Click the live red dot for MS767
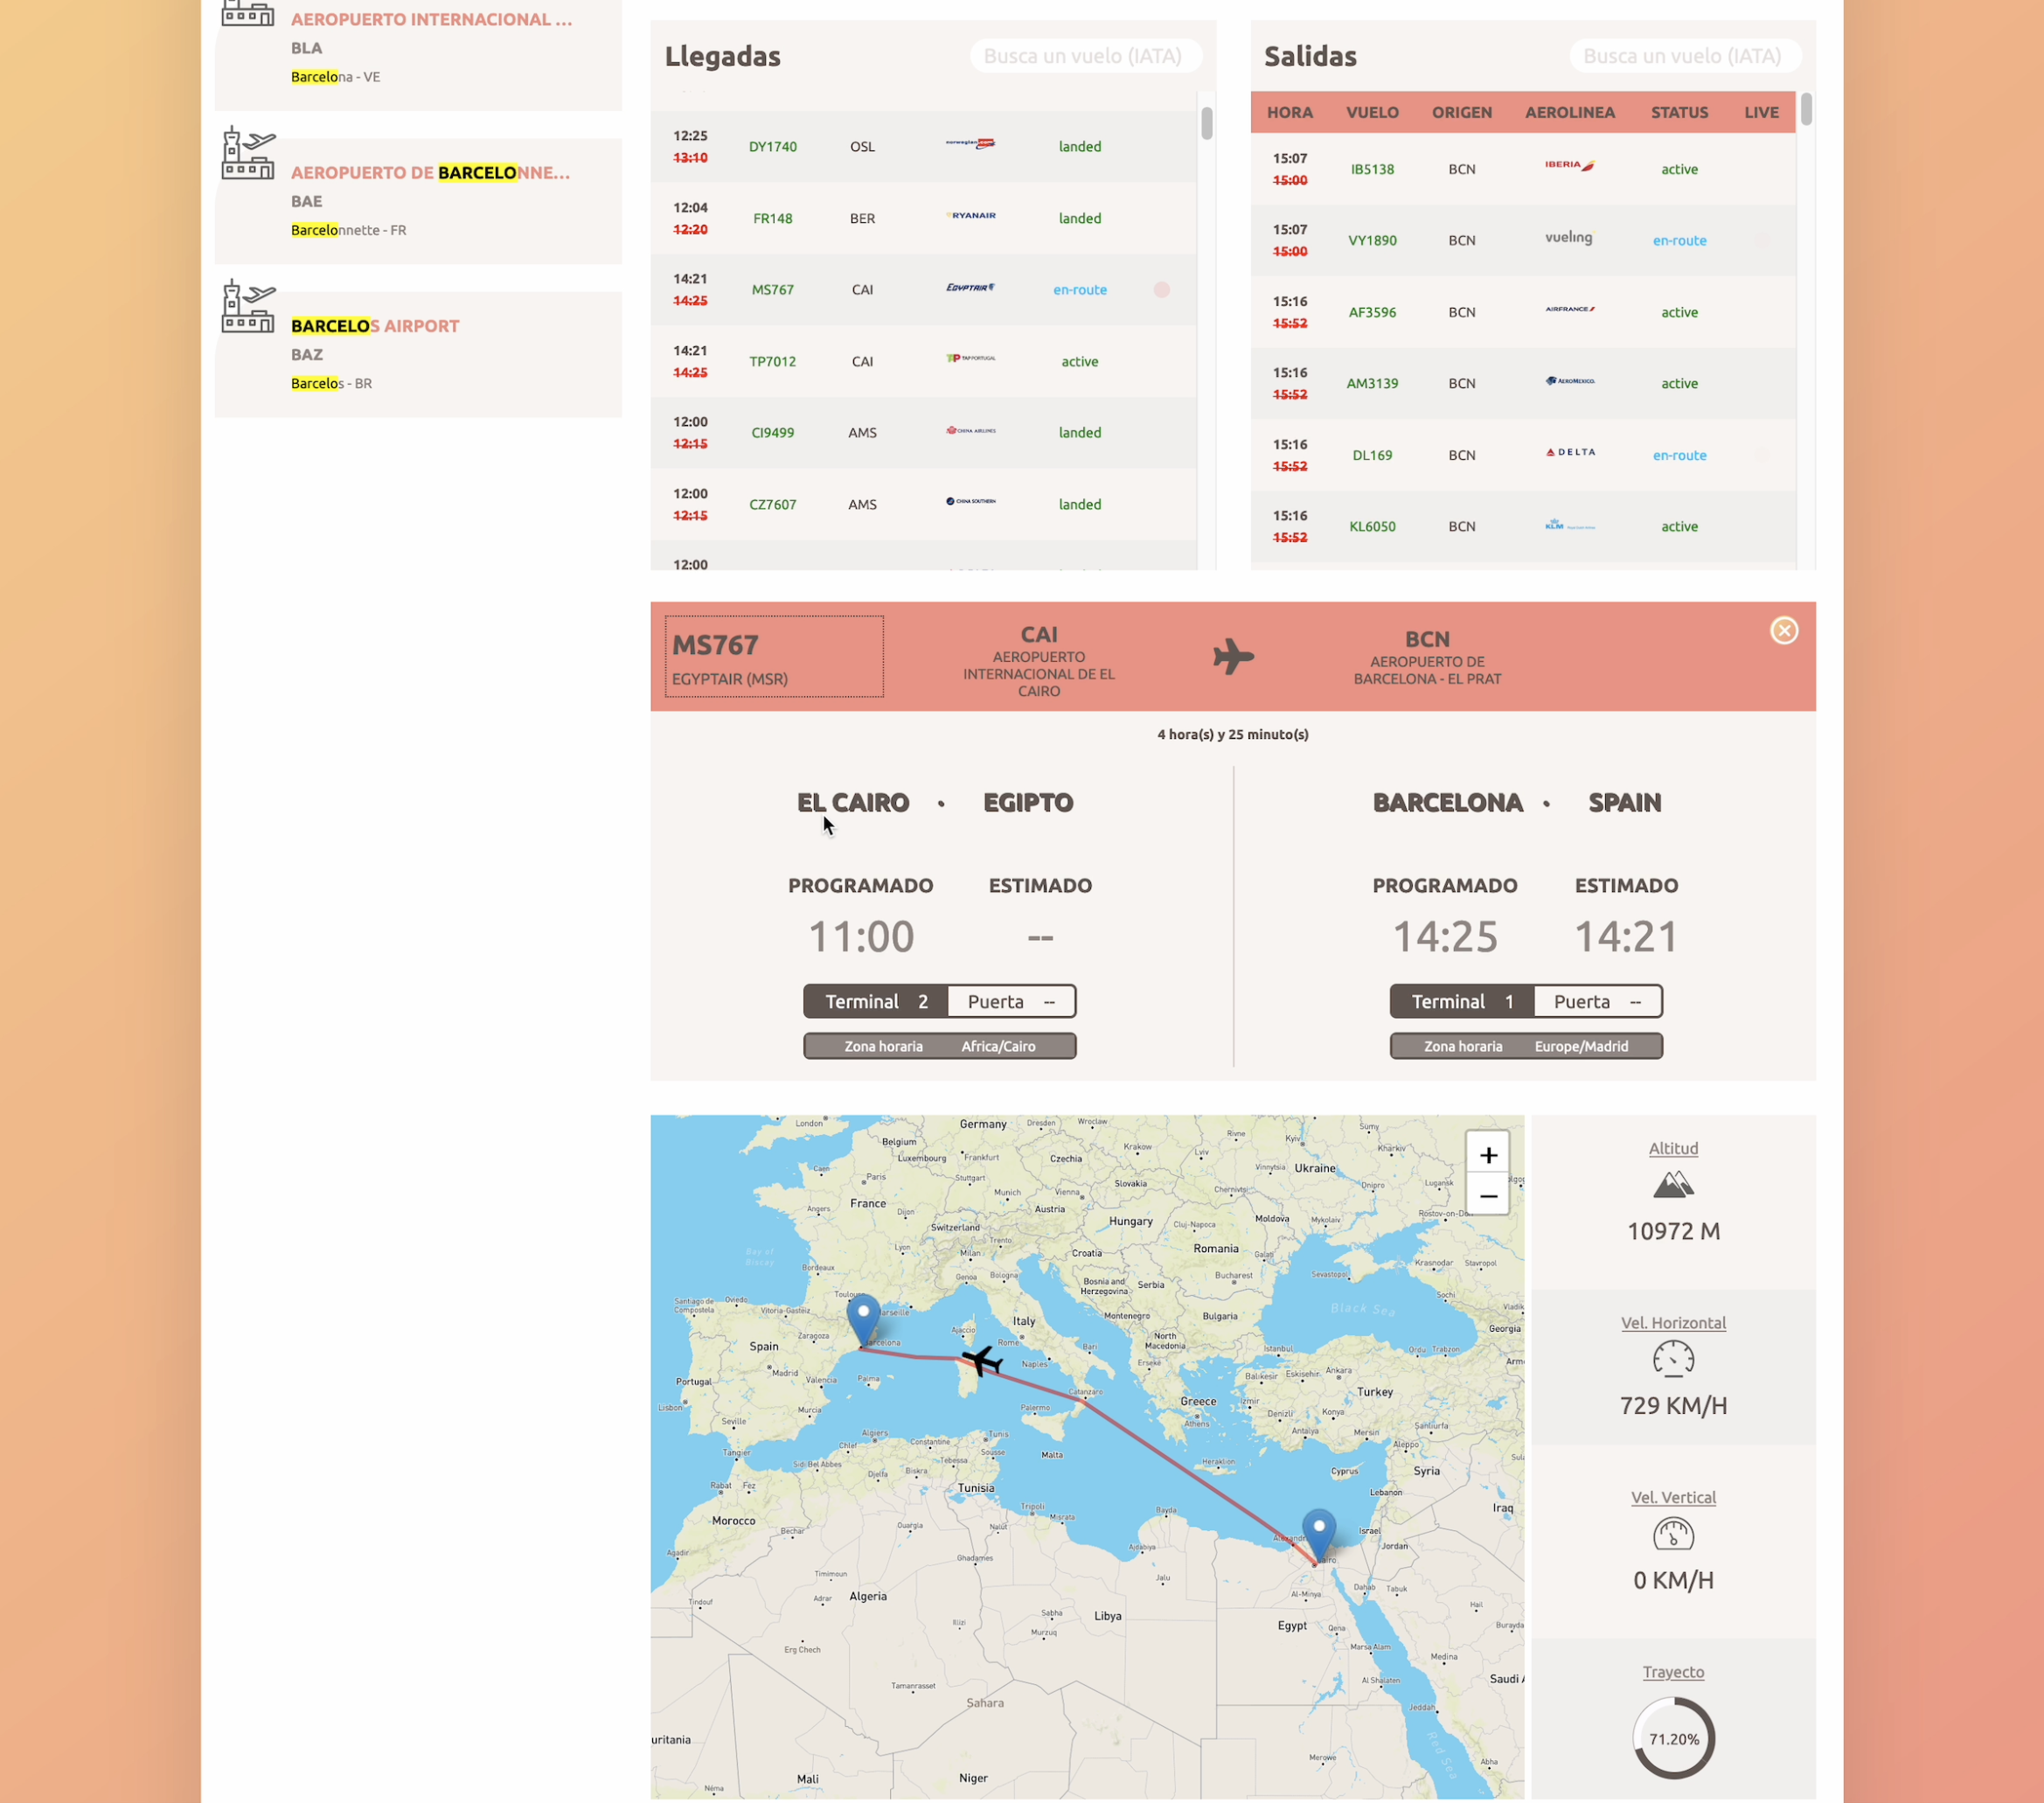2044x1803 pixels. click(x=1161, y=290)
